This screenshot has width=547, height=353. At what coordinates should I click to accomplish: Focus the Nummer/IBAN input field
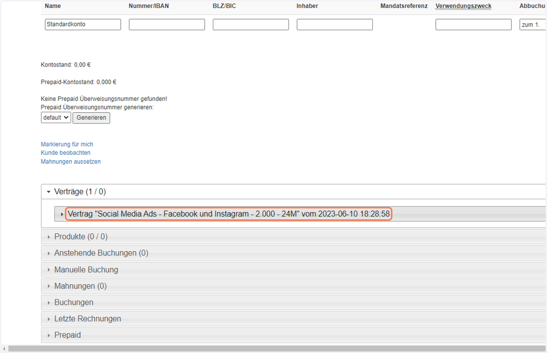pyautogui.click(x=167, y=25)
